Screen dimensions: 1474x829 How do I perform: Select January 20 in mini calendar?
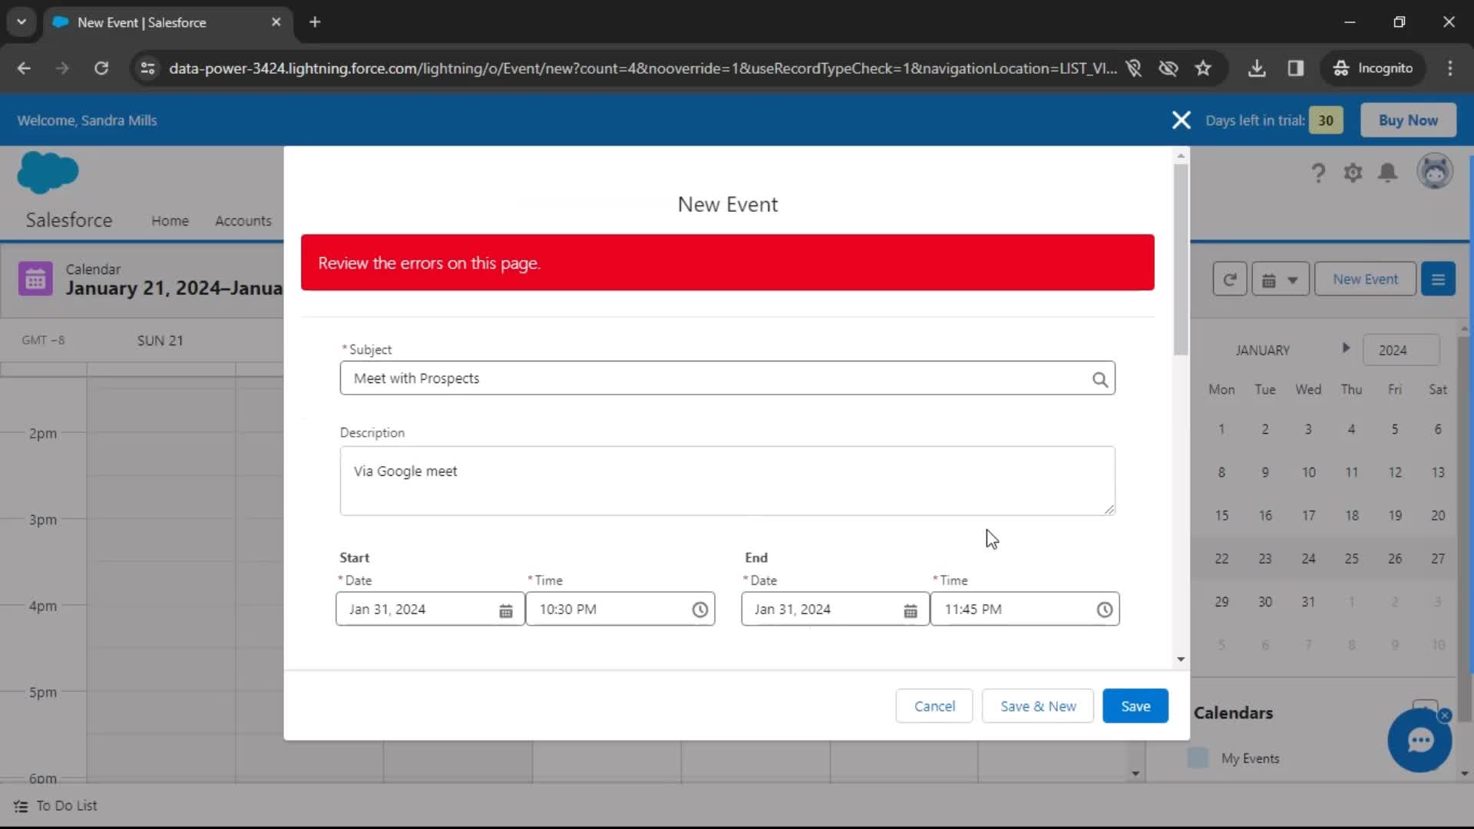[x=1438, y=516]
